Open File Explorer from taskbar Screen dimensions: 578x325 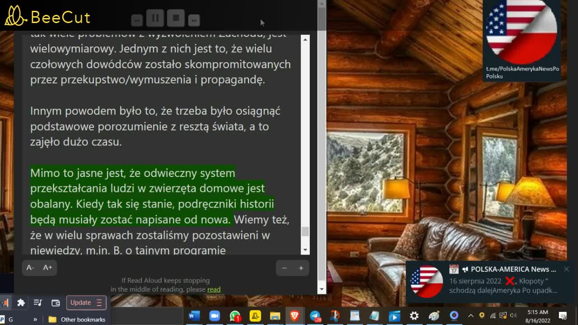point(275,316)
